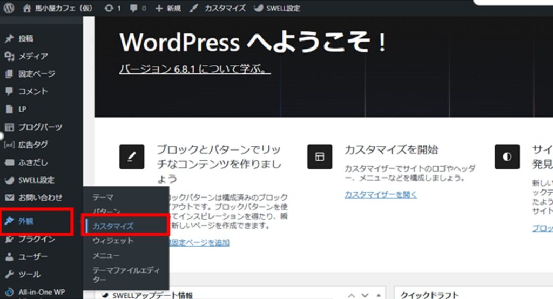This screenshot has width=553, height=299.
Task: Click the [ad] icon next to 広告タグ
Action: coord(9,145)
